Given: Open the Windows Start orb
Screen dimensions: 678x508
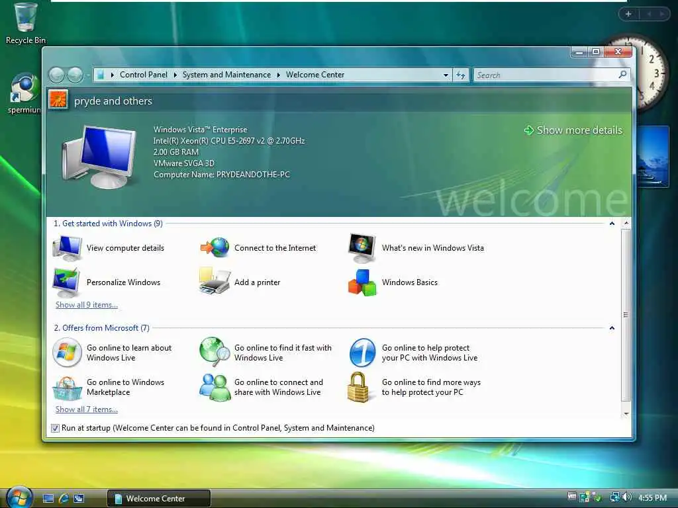Looking at the screenshot, I should (x=18, y=497).
